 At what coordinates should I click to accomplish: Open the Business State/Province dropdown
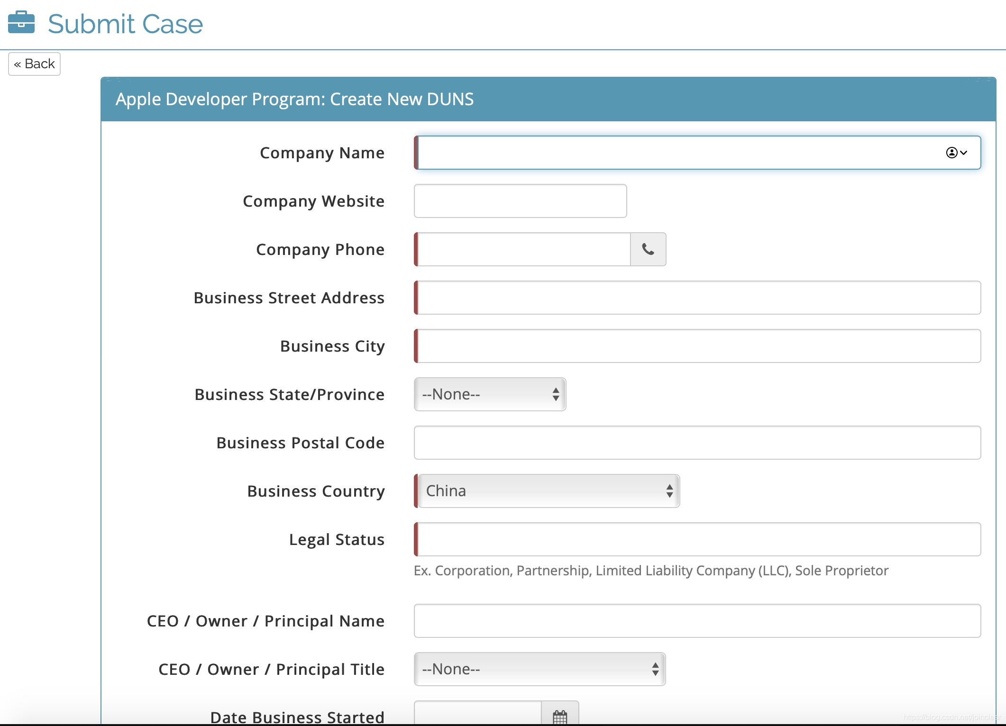pyautogui.click(x=490, y=394)
